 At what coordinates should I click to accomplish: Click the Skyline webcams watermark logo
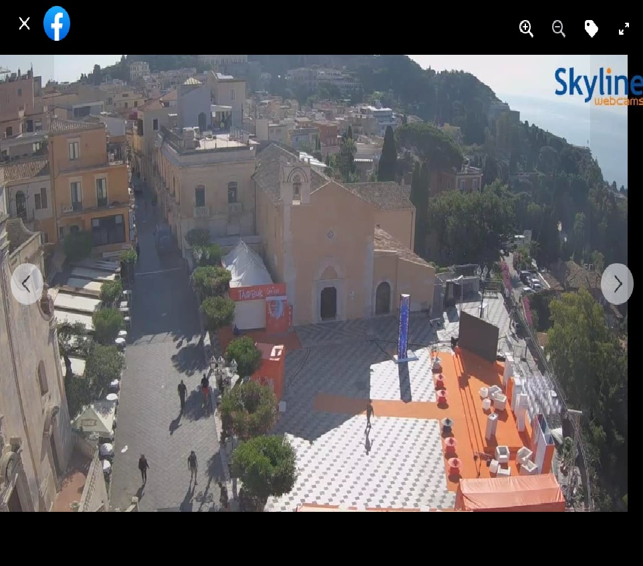pyautogui.click(x=598, y=86)
